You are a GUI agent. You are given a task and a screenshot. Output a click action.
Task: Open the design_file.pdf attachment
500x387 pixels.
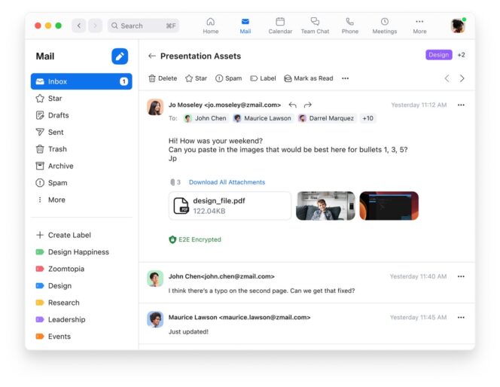click(230, 206)
